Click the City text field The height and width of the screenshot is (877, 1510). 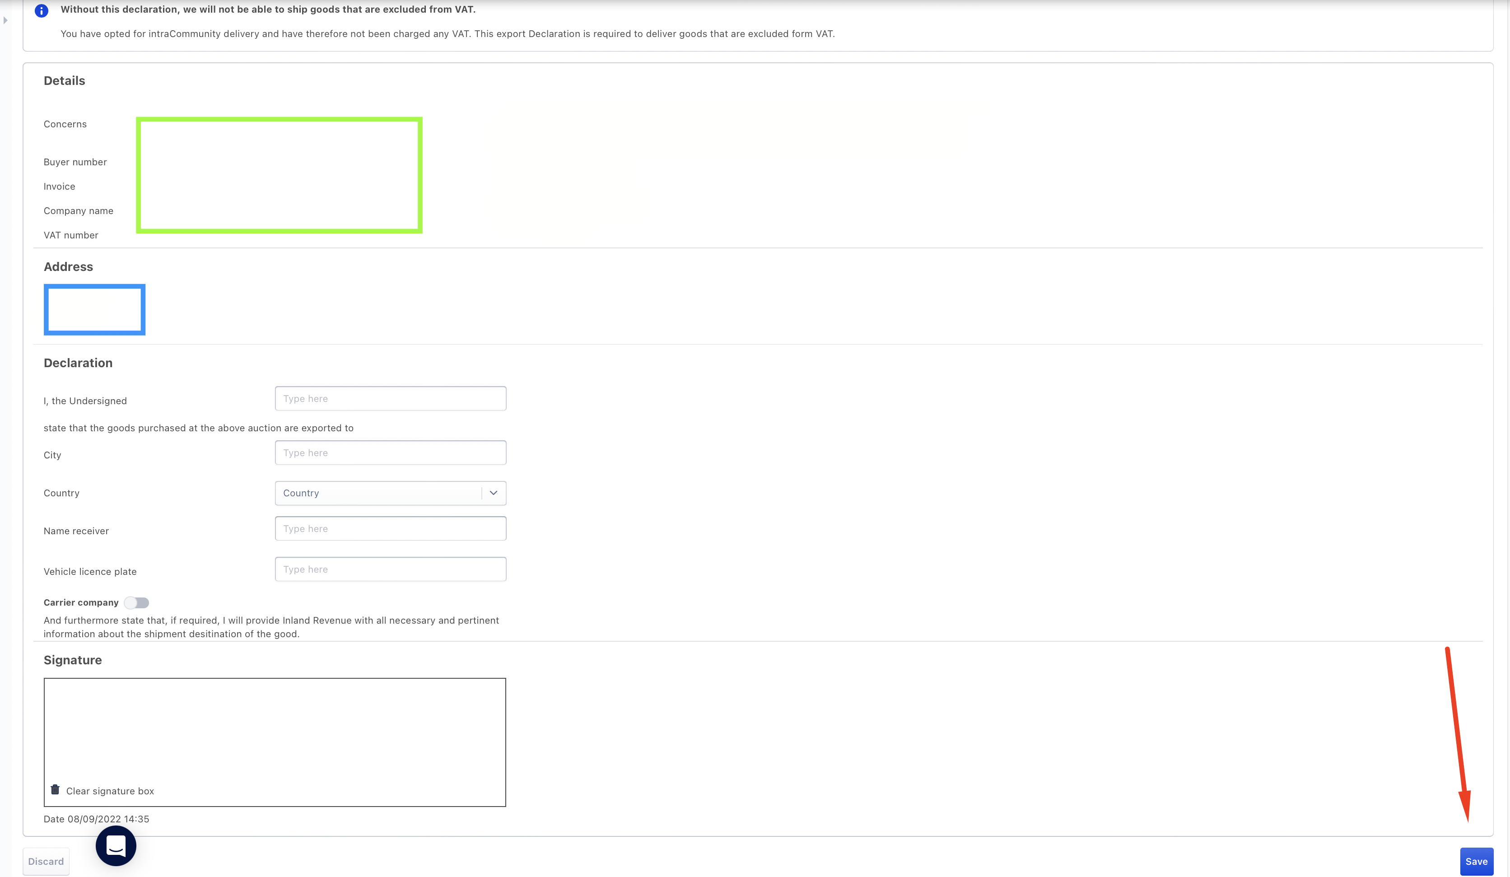click(x=390, y=452)
